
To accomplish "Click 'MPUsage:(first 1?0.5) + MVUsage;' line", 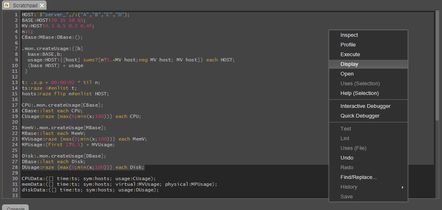I will tap(68, 145).
